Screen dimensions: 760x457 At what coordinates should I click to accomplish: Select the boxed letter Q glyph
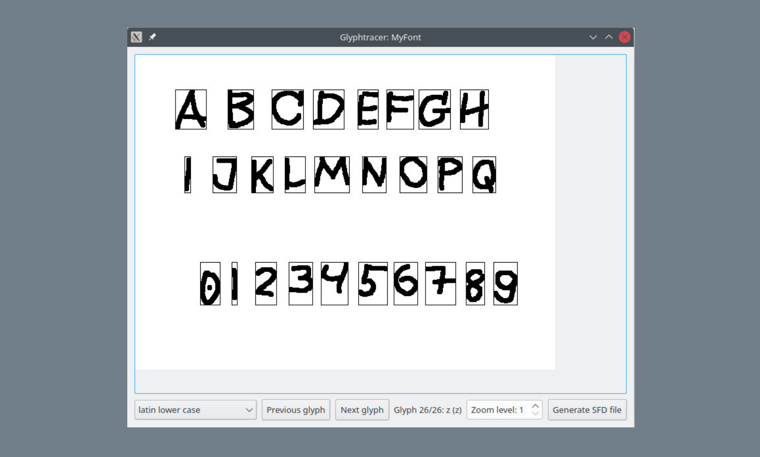(484, 175)
